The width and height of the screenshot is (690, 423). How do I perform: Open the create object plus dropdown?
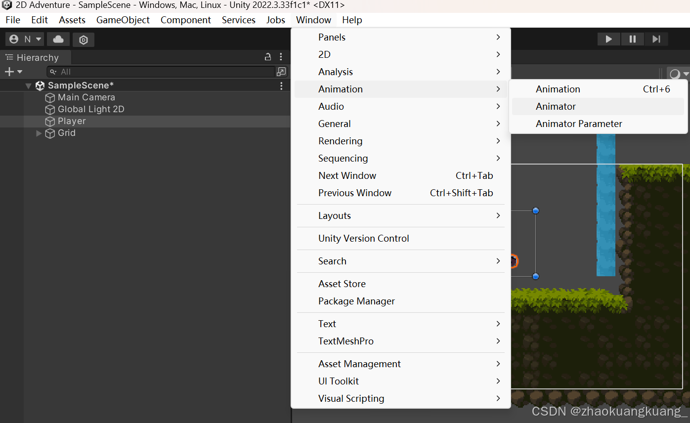click(13, 72)
